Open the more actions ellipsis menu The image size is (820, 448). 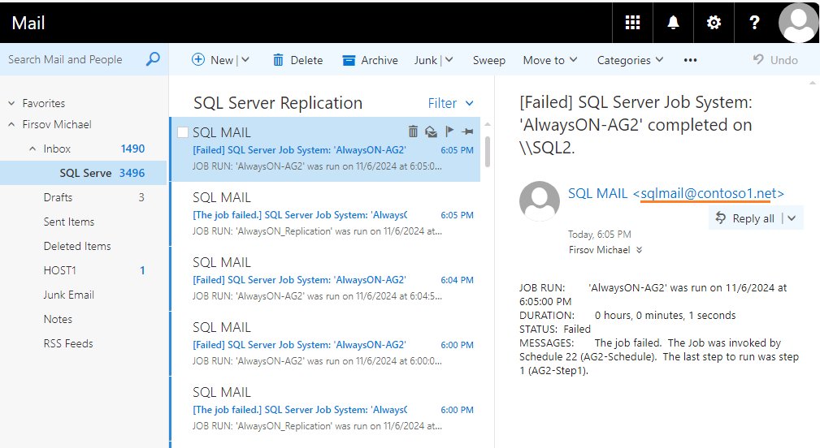690,60
